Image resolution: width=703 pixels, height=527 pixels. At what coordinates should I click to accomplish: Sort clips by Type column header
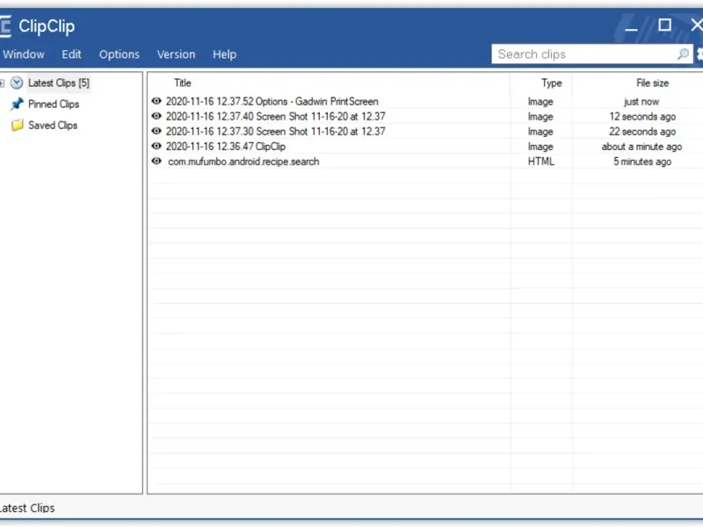(x=551, y=83)
